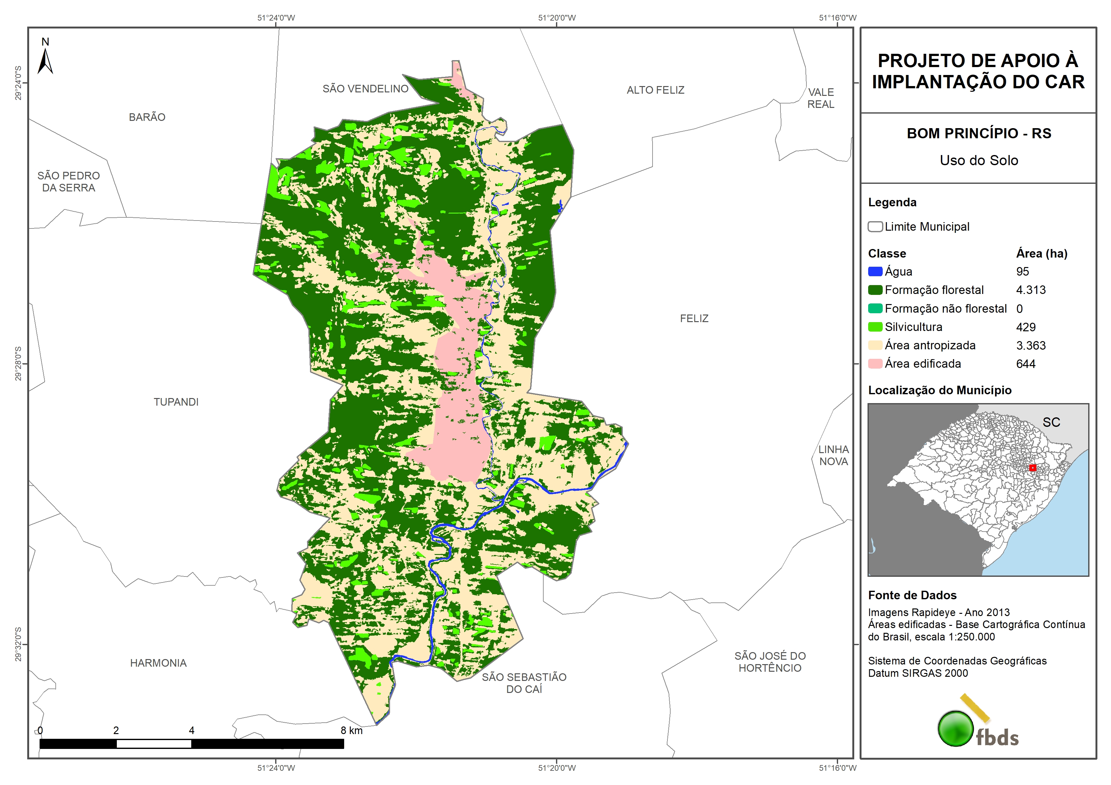Click the Área edificada pink swatch
Viewport: 1111px width, 785px height.
click(x=875, y=364)
